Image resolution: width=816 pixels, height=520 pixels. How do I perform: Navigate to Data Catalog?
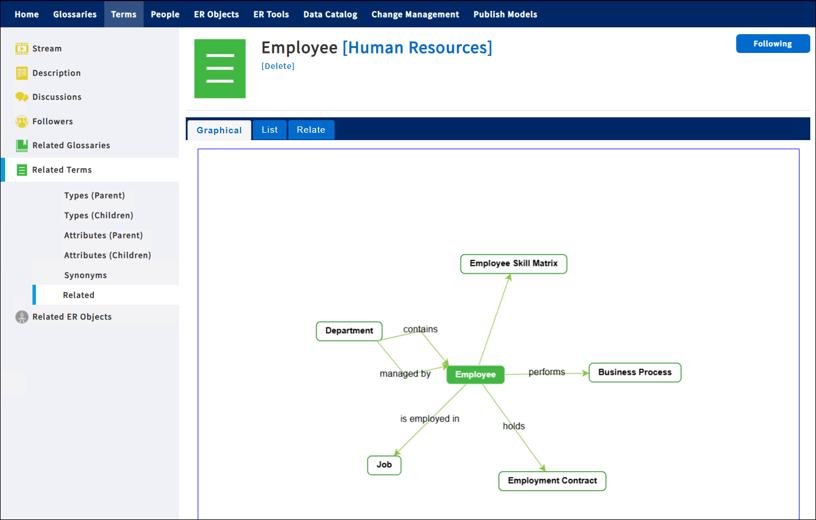coord(331,14)
